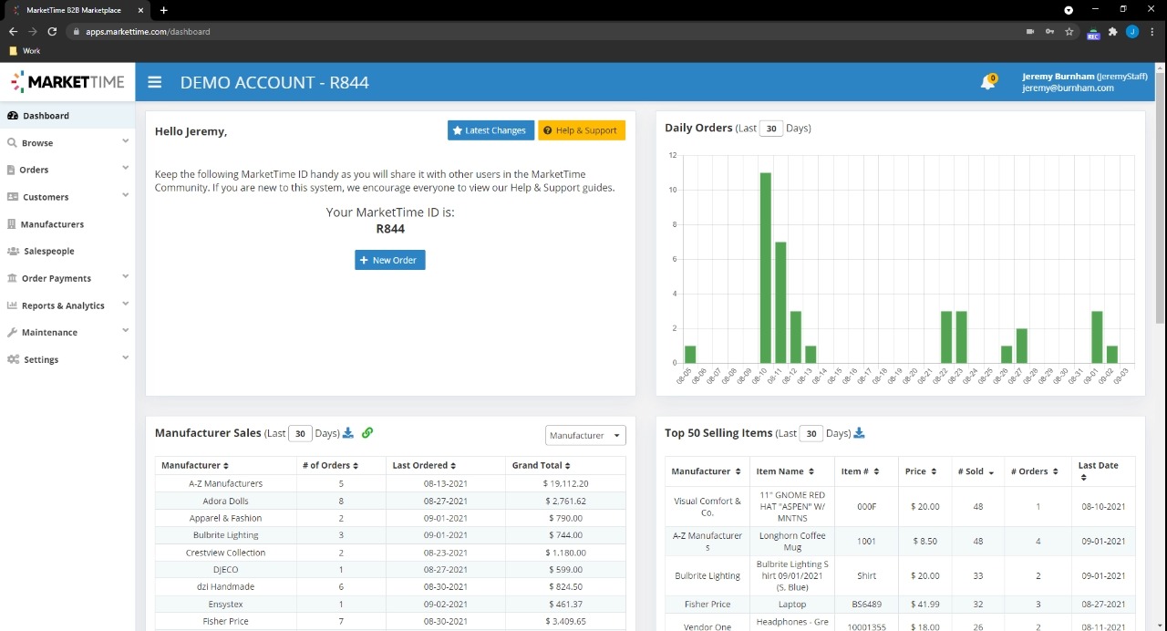Expand the Orders sidebar menu
Image resolution: width=1167 pixels, height=631 pixels.
(67, 170)
